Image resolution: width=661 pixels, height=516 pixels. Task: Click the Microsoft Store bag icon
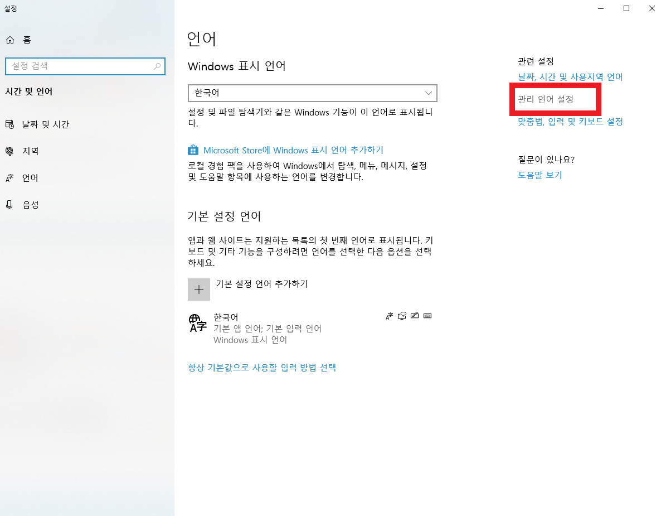(x=193, y=150)
